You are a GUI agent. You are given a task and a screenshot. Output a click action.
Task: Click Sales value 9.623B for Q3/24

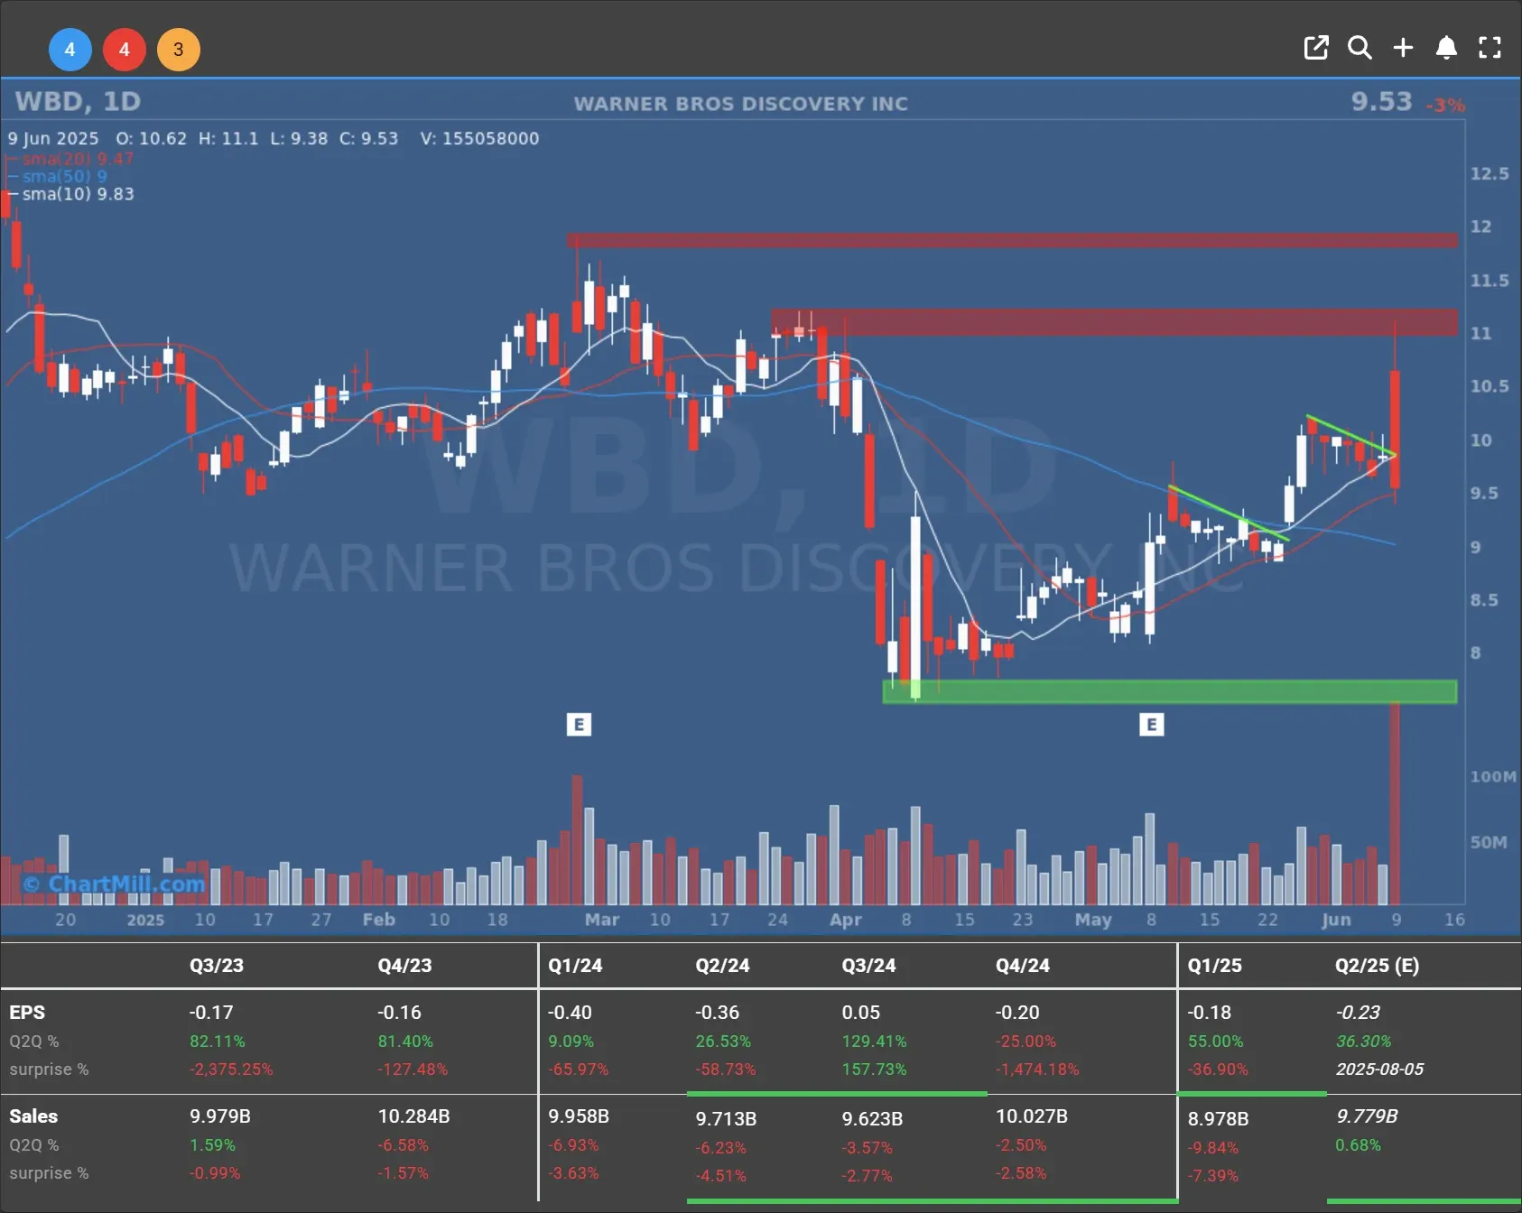tap(872, 1119)
